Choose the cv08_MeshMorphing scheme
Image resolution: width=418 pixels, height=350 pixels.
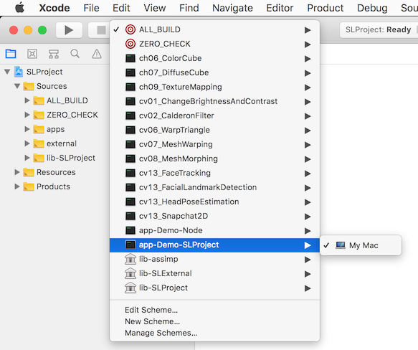coord(214,159)
